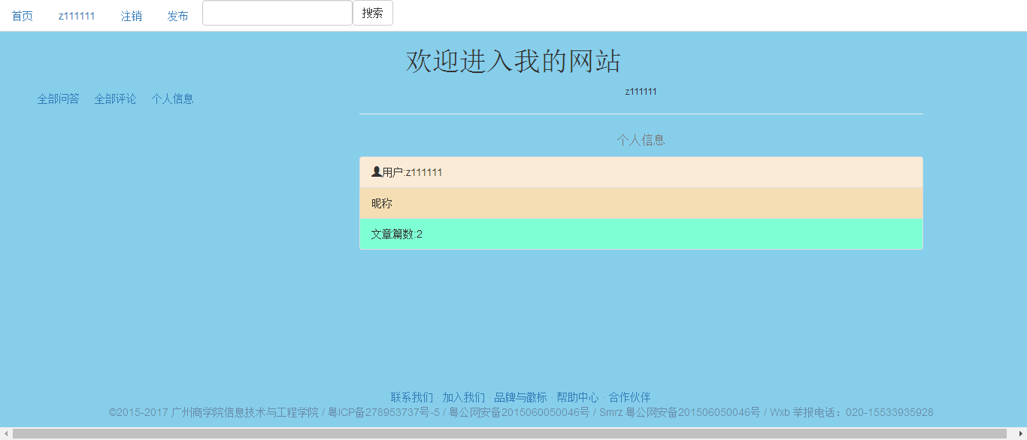Click the user icon beside 用户:z111111
Viewport: 1027px width, 440px height.
point(377,172)
